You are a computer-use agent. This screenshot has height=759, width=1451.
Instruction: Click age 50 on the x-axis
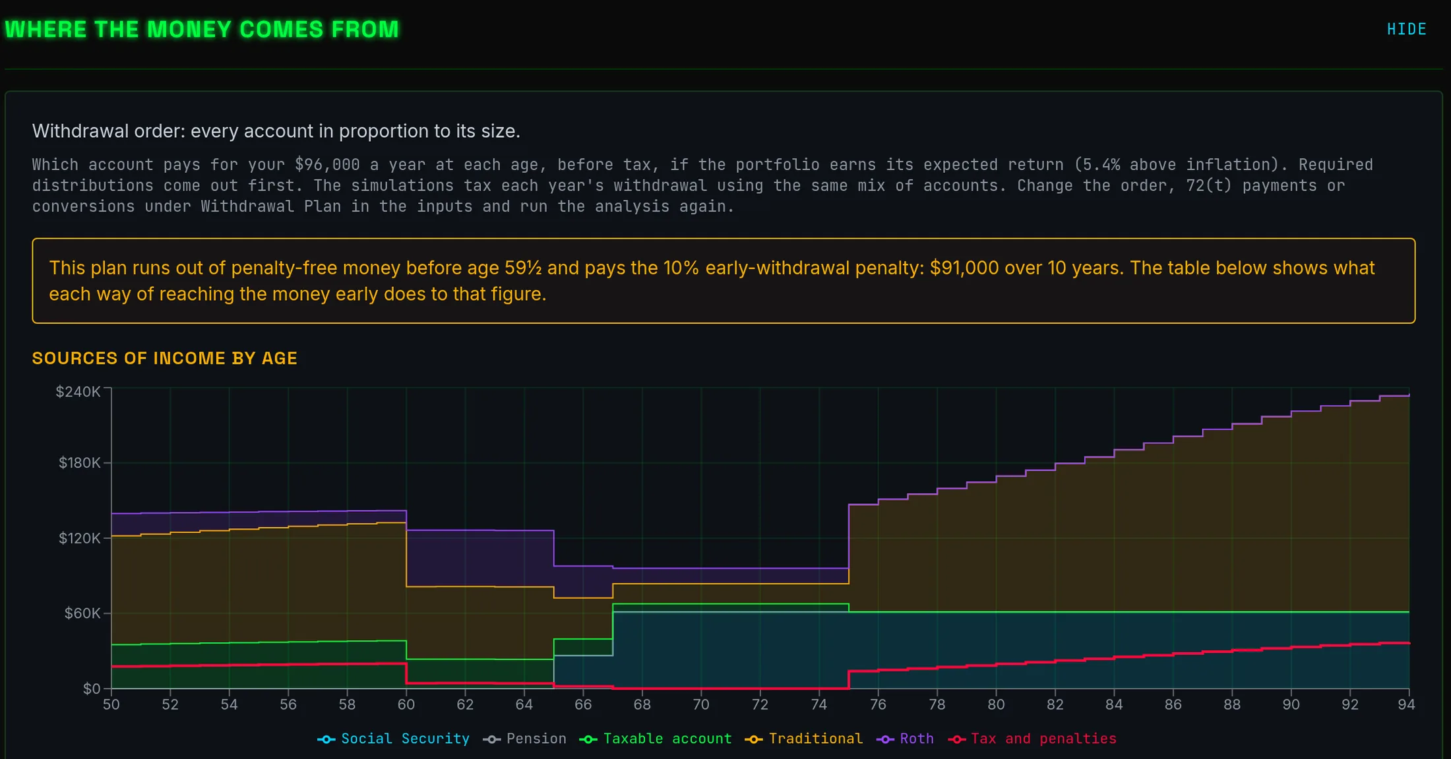tap(111, 705)
